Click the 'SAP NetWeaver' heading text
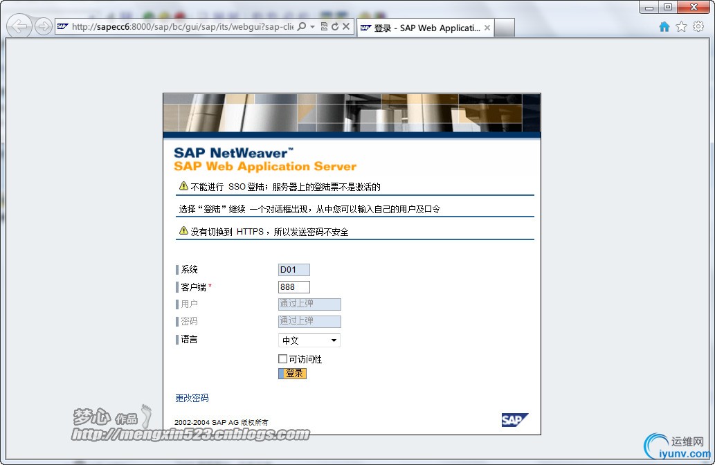The height and width of the screenshot is (465, 715). coord(233,153)
